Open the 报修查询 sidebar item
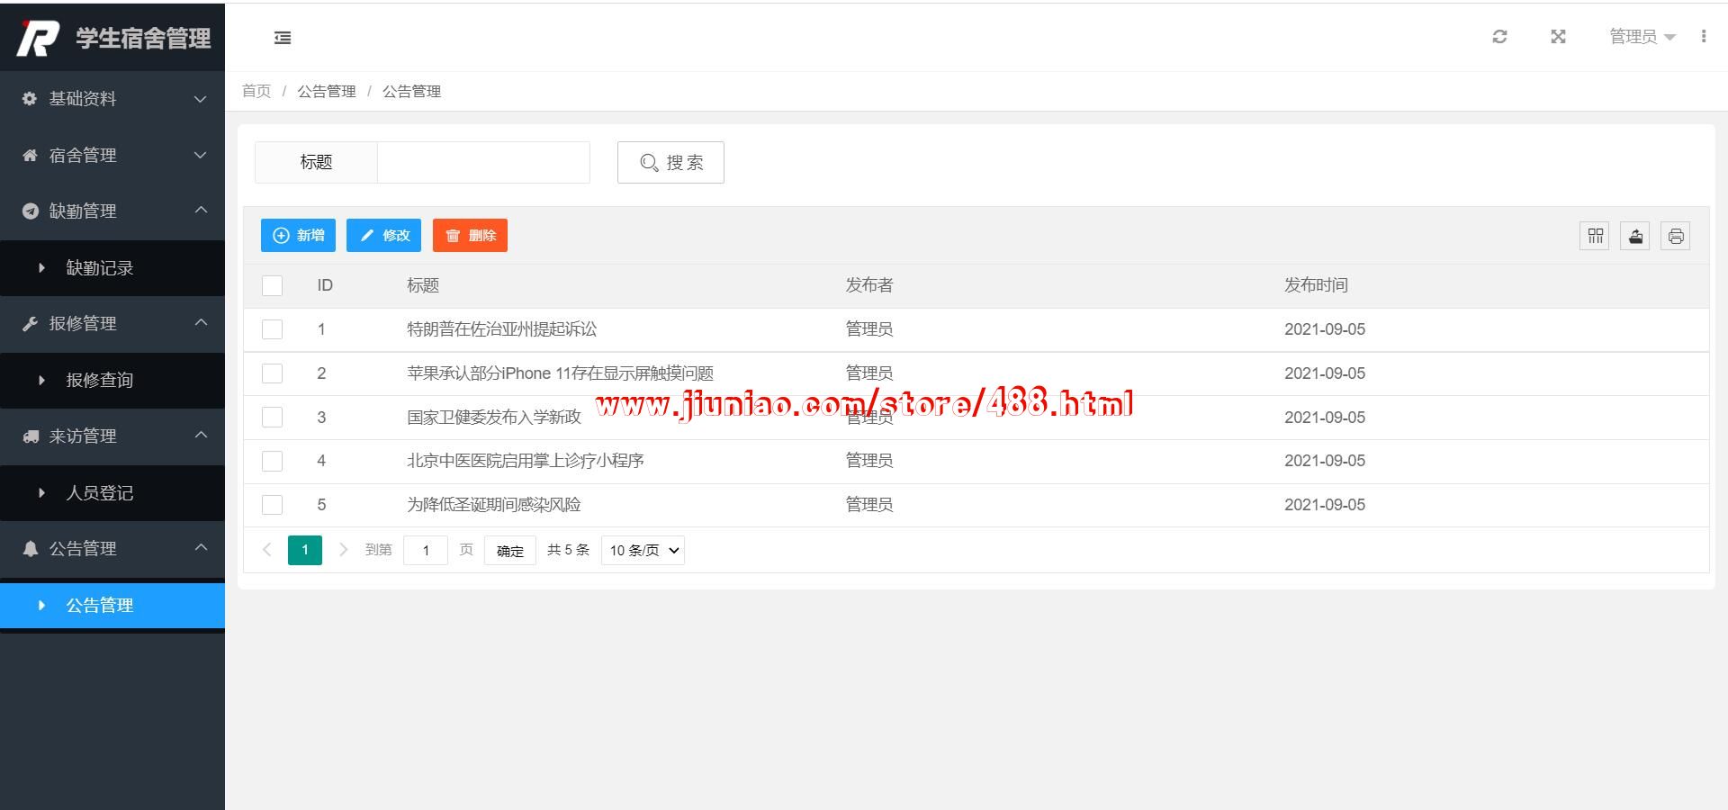 [100, 381]
